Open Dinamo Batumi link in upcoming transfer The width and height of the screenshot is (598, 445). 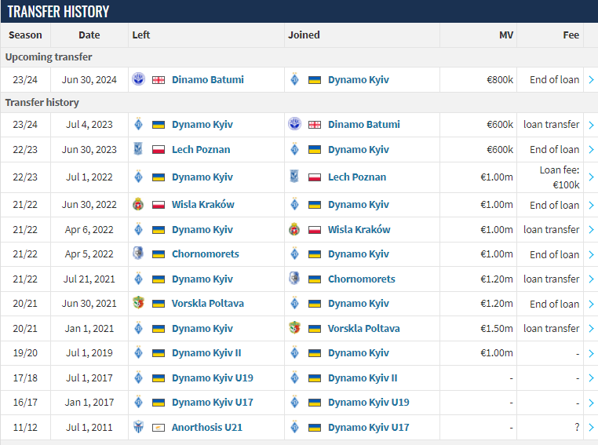click(207, 80)
